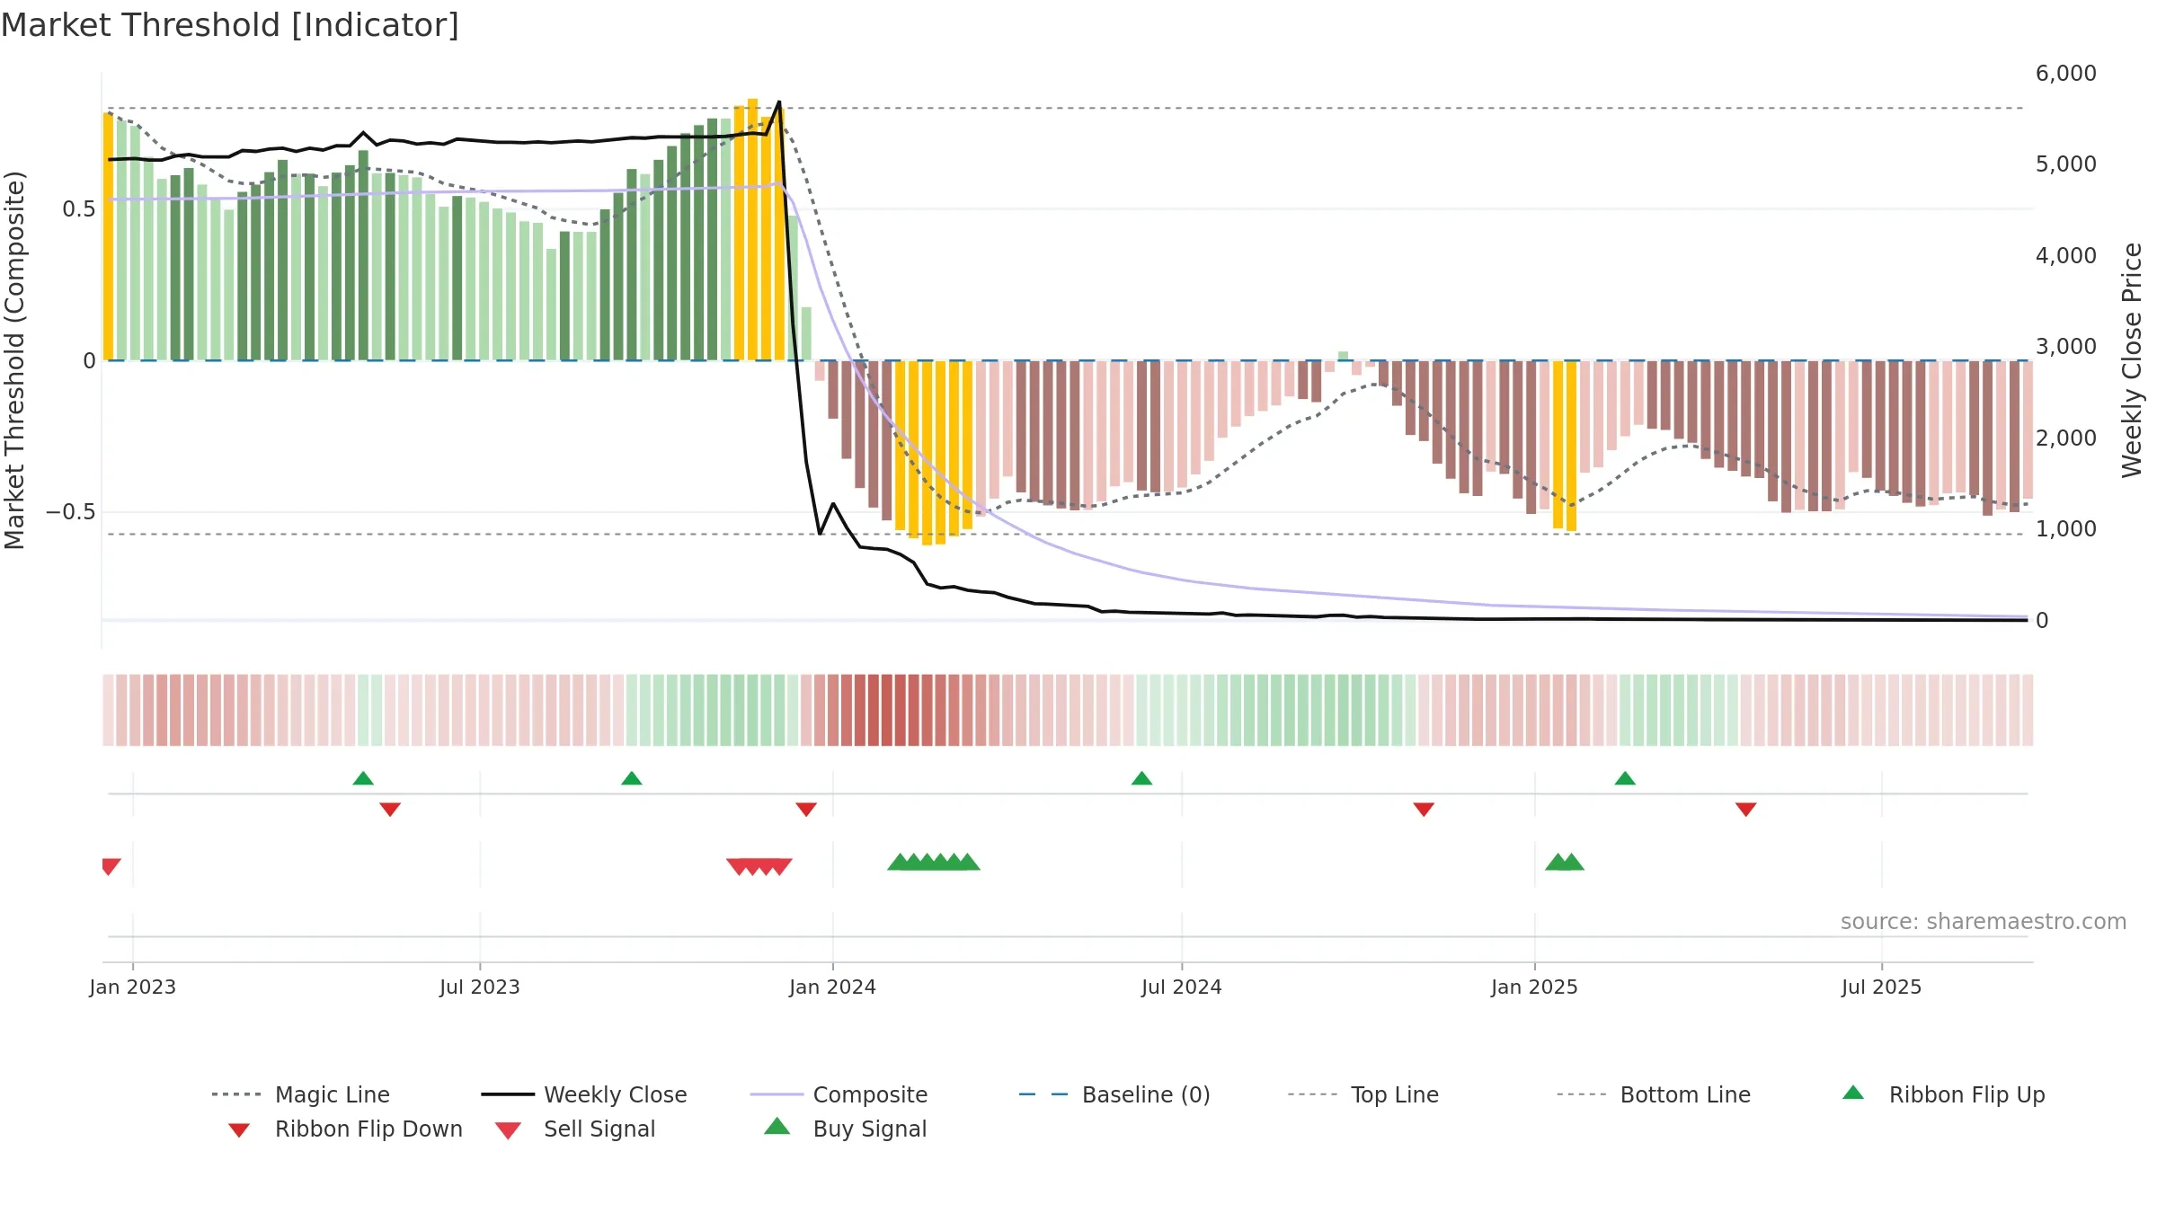This screenshot has width=2157, height=1213.
Task: Toggle the Baseline (0) legend entry
Action: (1114, 1094)
